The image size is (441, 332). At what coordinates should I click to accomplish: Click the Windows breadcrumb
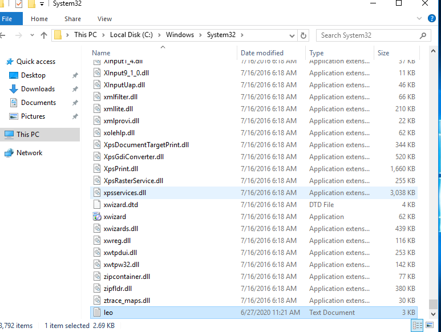coord(180,35)
